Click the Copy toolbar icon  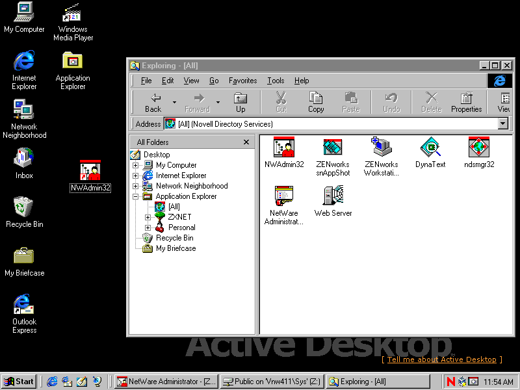coord(316,103)
